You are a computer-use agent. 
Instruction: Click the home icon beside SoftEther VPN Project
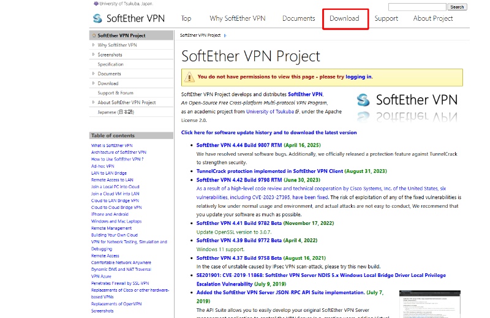tap(94, 36)
